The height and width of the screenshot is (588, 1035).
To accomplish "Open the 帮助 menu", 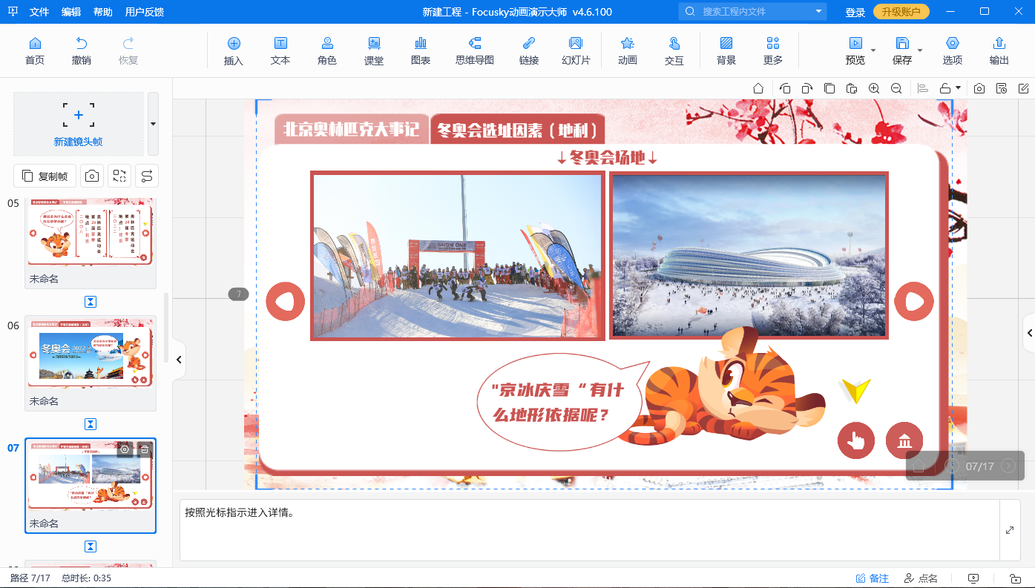I will tap(103, 12).
